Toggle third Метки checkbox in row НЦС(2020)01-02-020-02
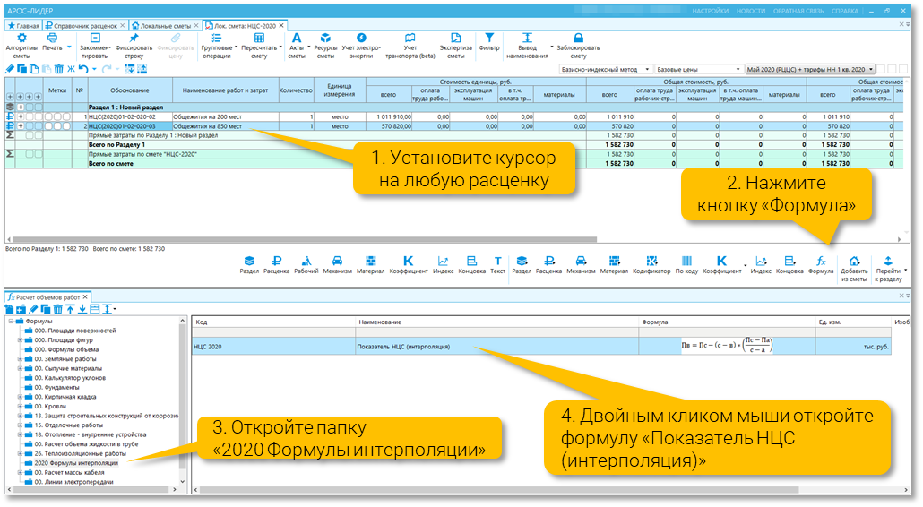923x507 pixels. (x=66, y=117)
